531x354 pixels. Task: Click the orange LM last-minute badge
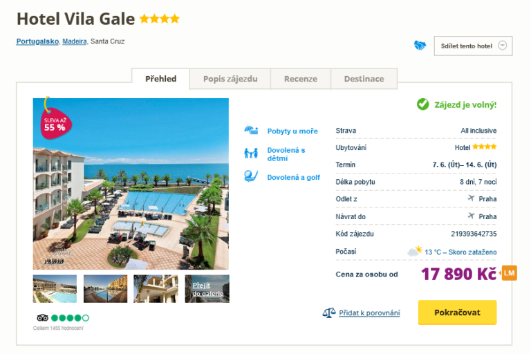pyautogui.click(x=509, y=272)
